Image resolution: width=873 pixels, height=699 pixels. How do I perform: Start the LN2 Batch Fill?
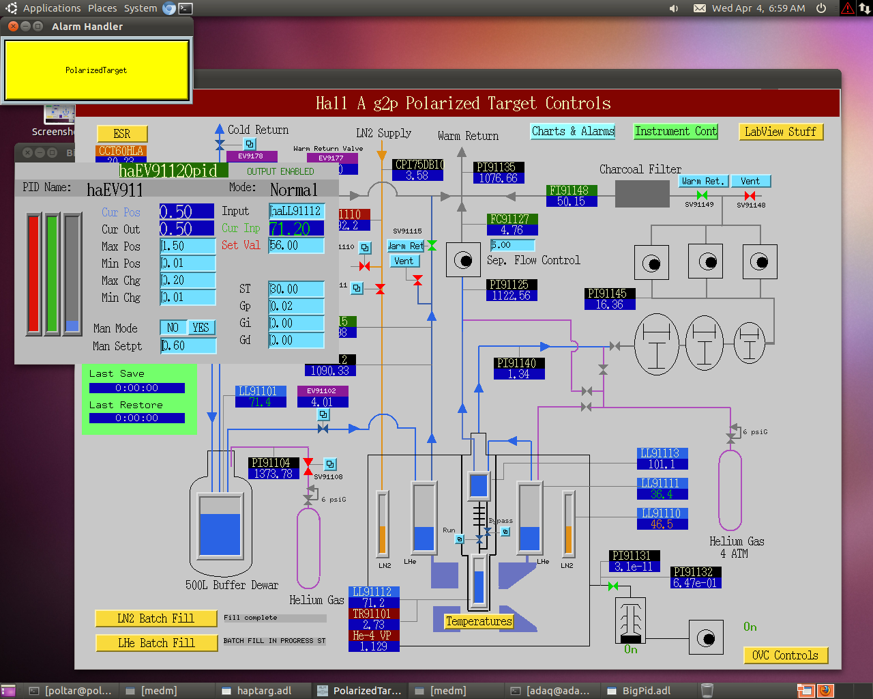[x=157, y=618]
